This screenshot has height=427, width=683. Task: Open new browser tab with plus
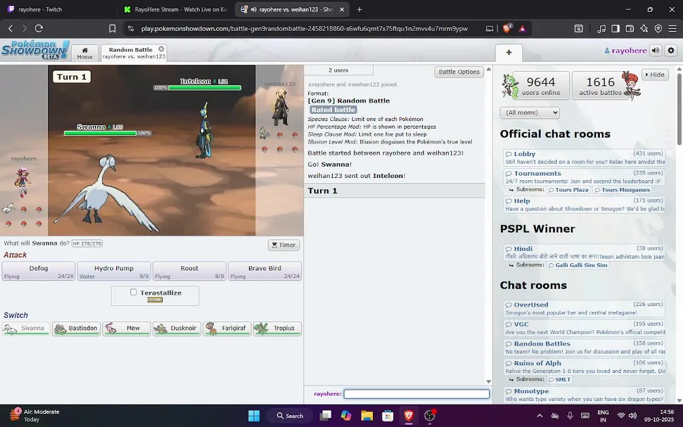coord(359,9)
